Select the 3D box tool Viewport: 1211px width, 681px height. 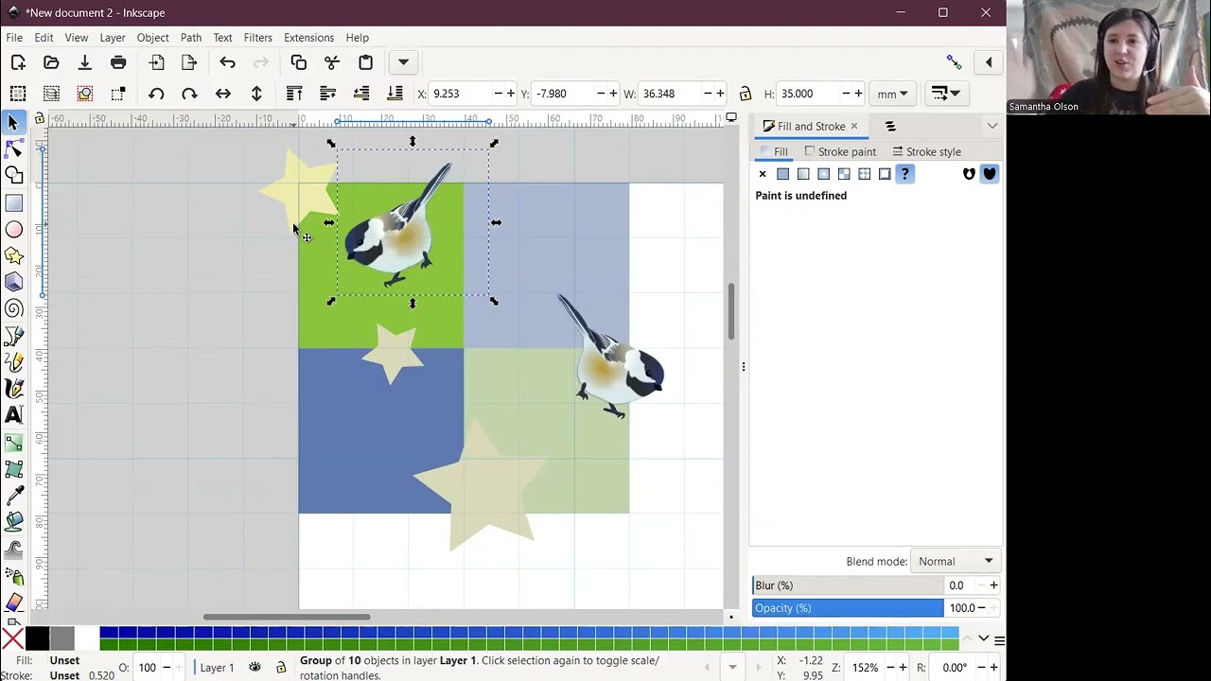pos(13,282)
